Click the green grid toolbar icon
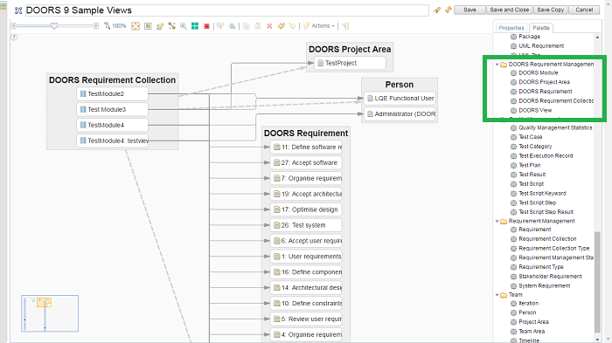The image size is (612, 343). click(x=195, y=26)
